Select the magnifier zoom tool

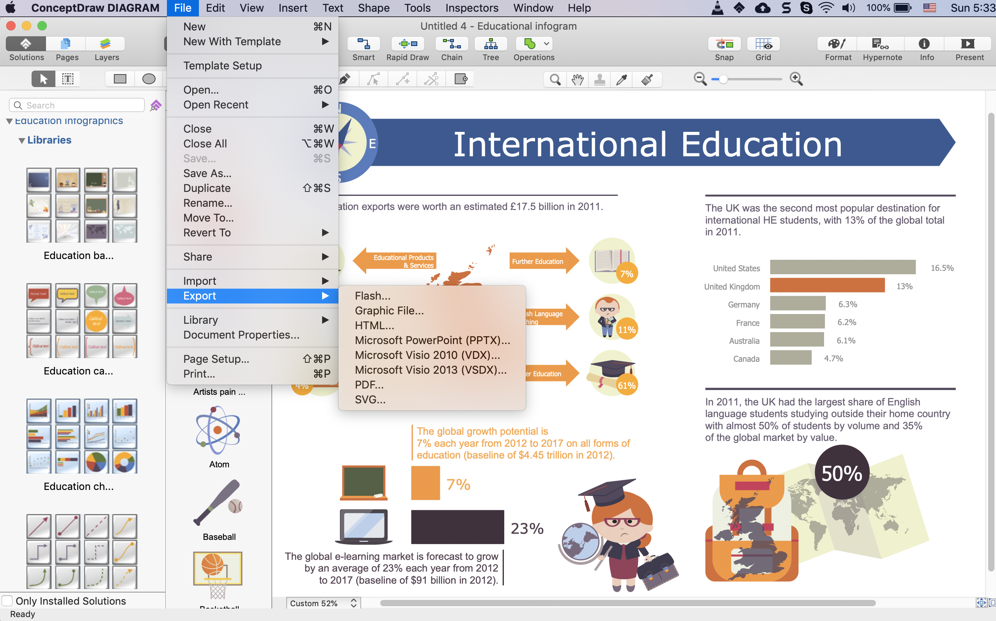point(555,79)
